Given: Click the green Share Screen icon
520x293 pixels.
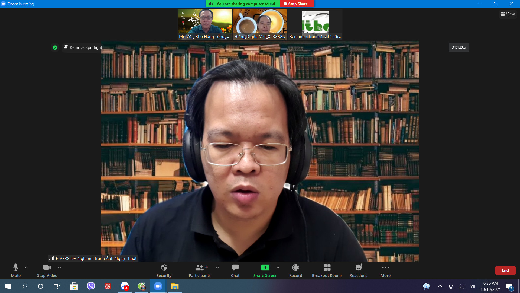Looking at the screenshot, I should coord(265,268).
